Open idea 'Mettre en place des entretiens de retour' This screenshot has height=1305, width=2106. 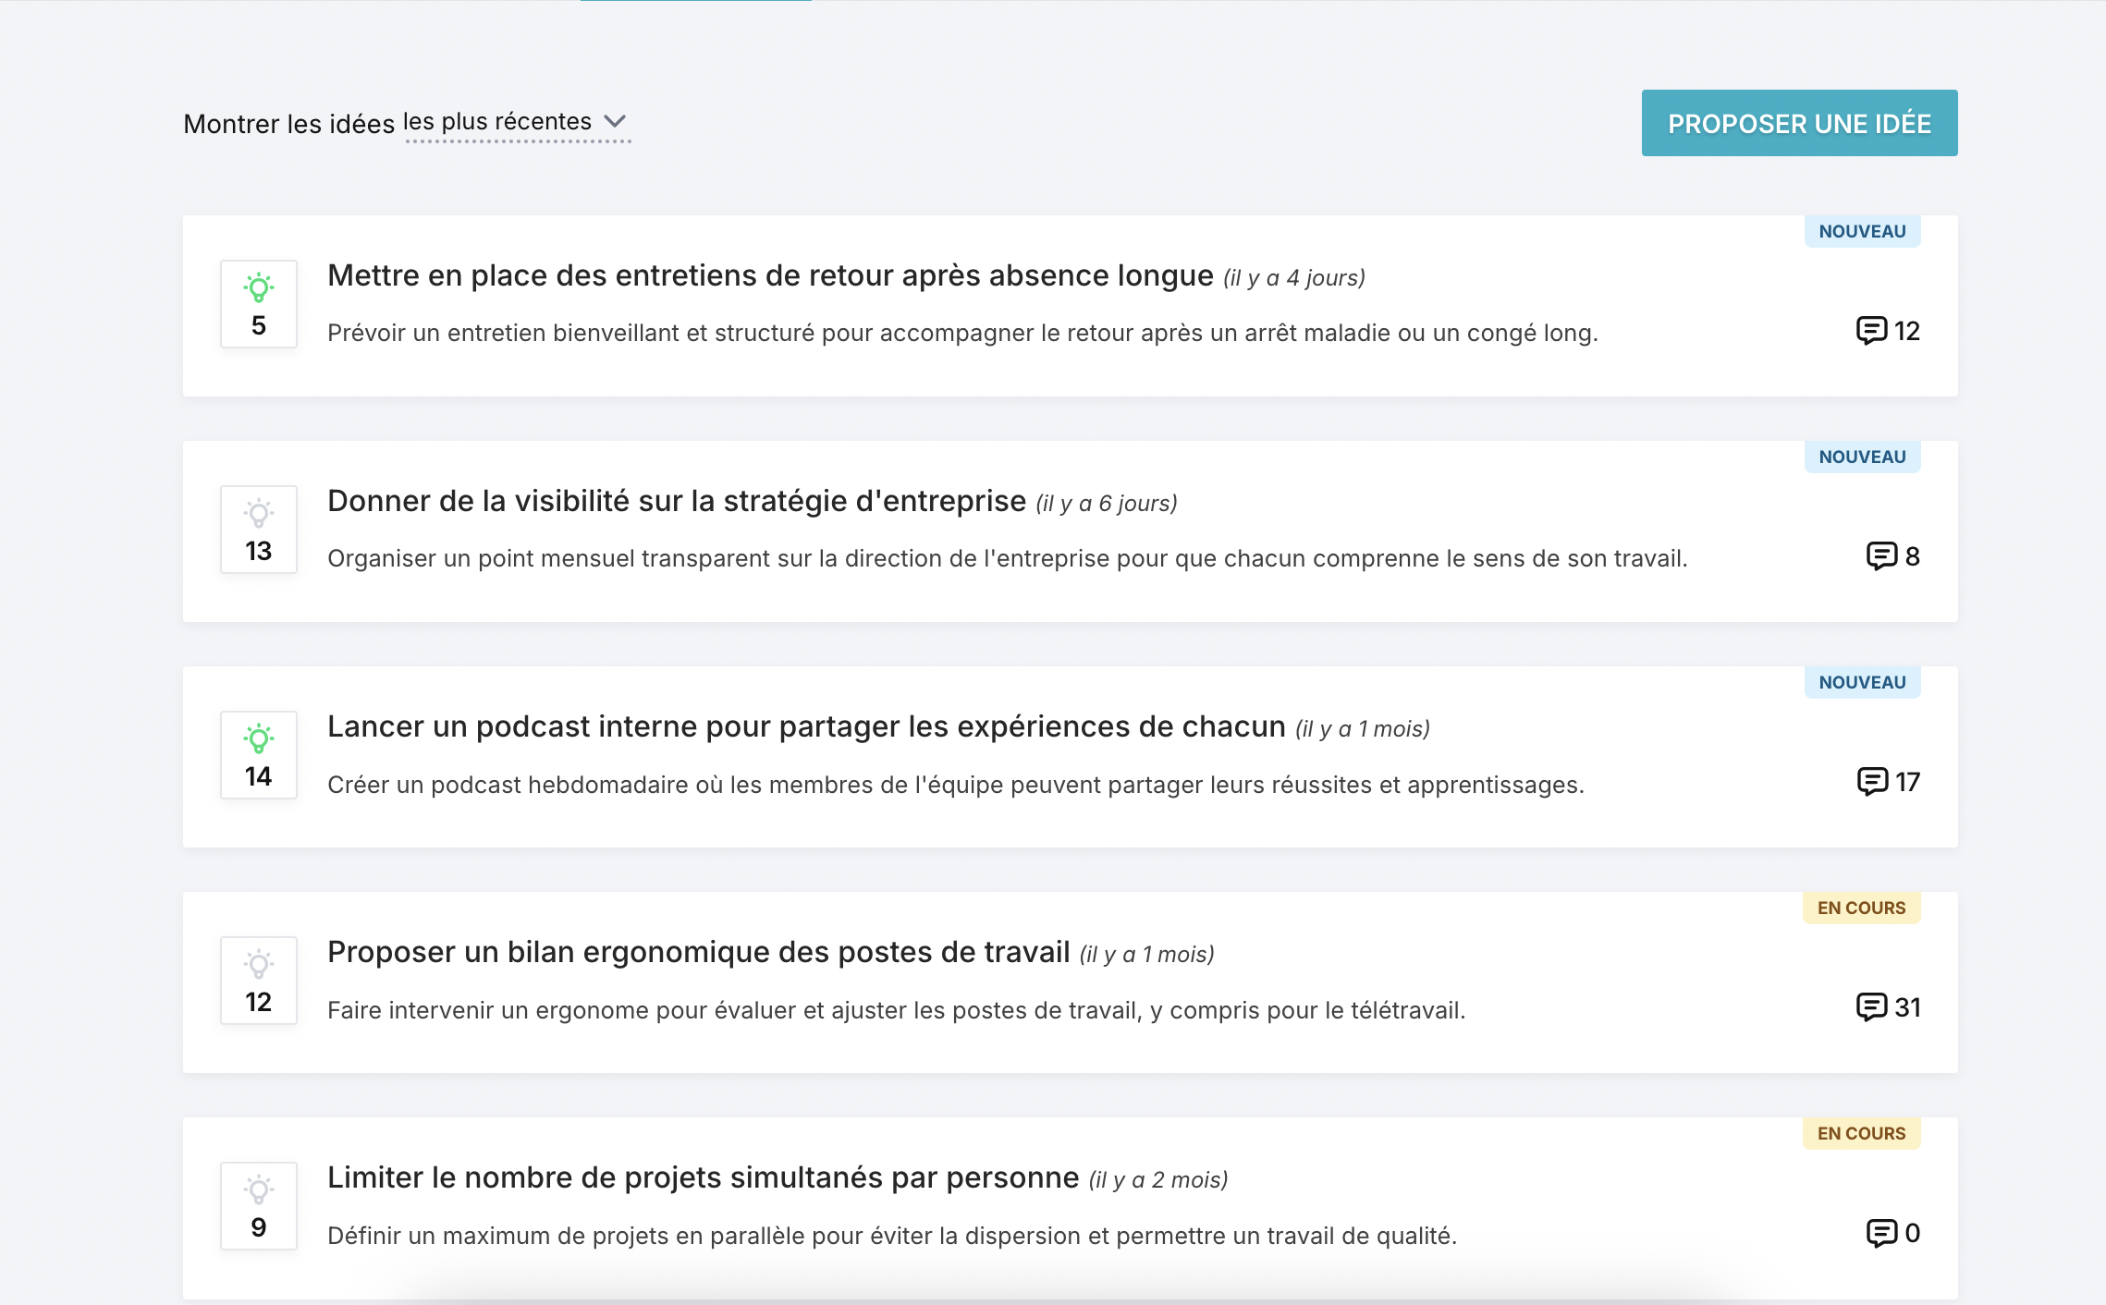[x=769, y=275]
